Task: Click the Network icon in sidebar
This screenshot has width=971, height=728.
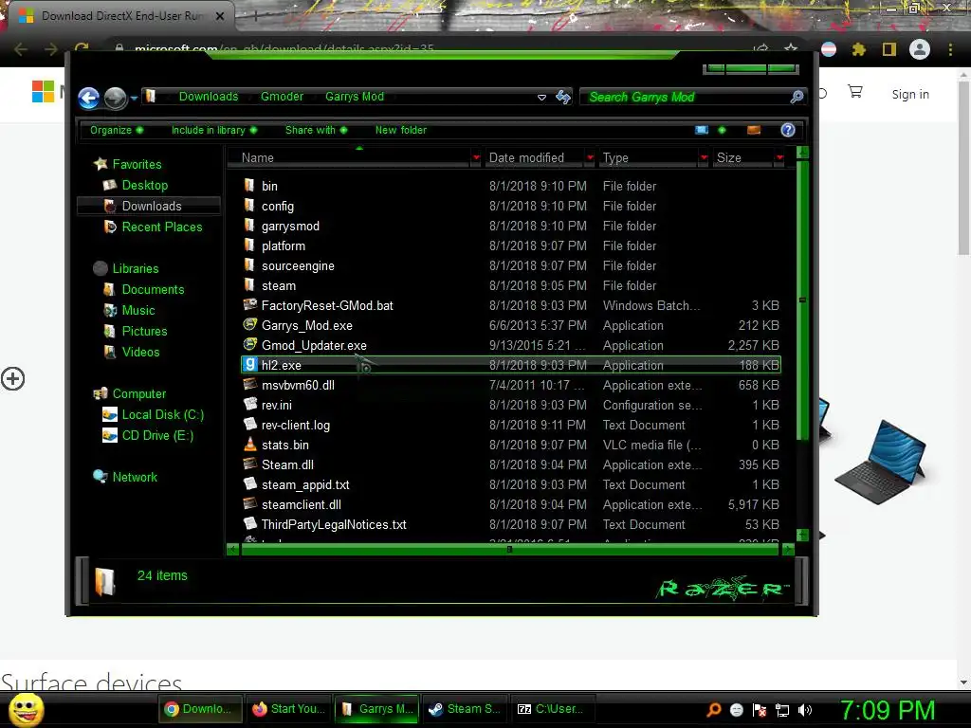Action: 101,477
